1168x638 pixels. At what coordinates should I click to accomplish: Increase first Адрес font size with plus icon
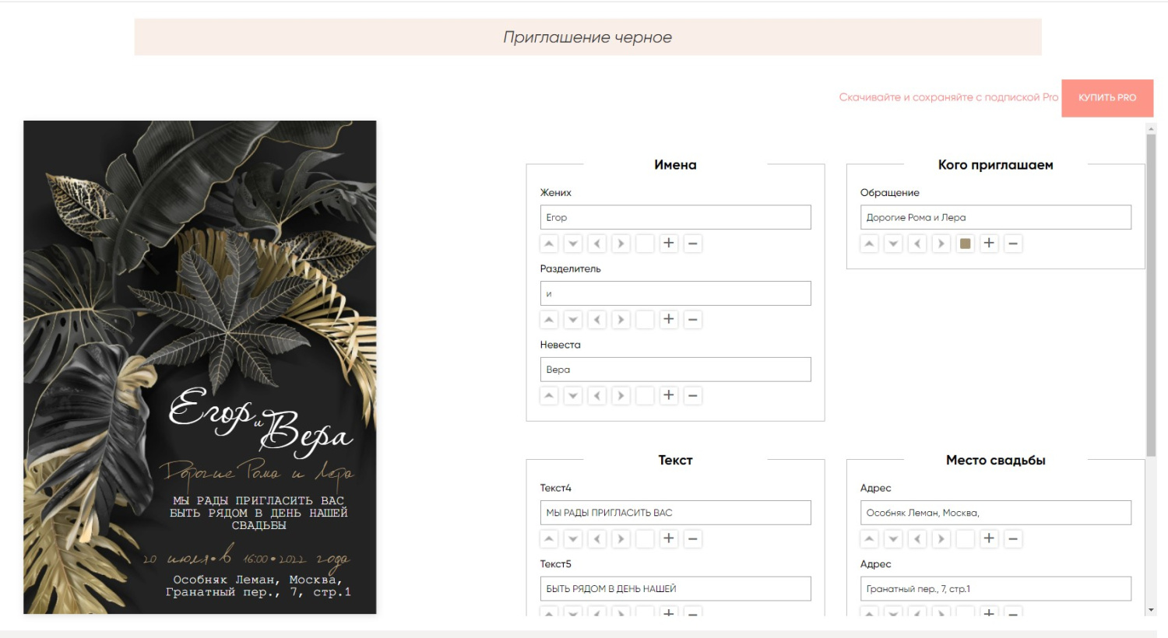coord(989,539)
